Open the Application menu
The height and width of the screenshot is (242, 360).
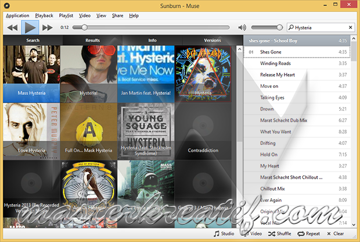tap(17, 16)
